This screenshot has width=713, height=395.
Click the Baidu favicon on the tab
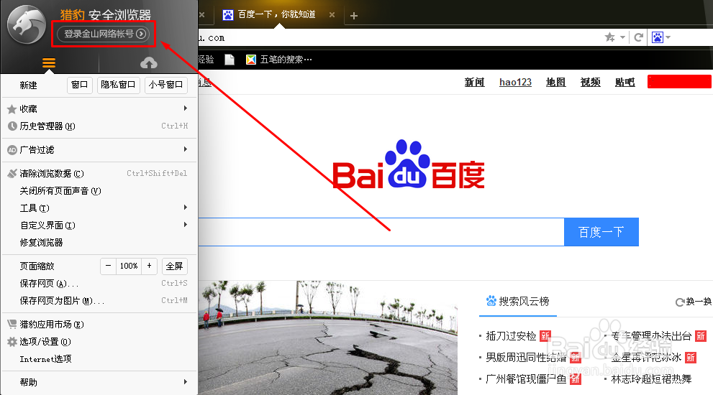coord(228,15)
